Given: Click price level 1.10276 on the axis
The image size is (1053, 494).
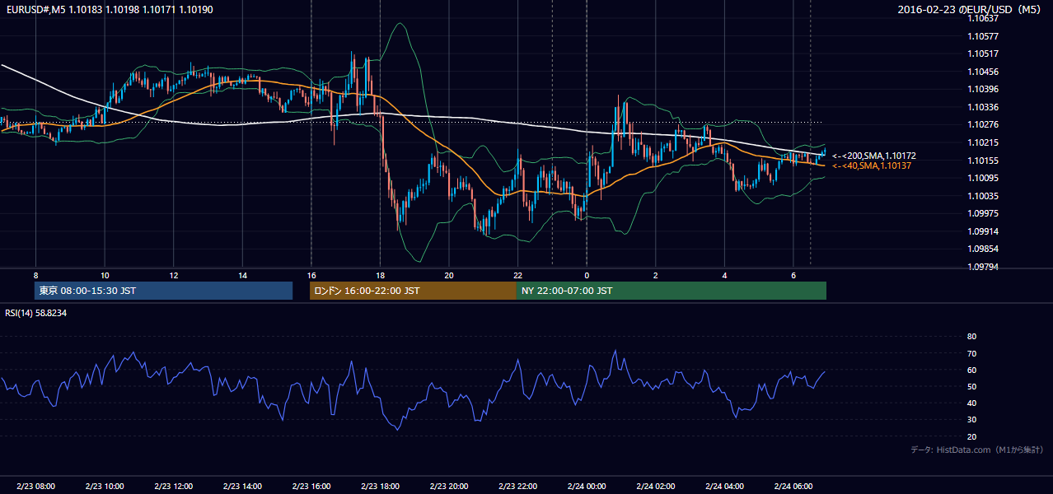Looking at the screenshot, I should 983,124.
